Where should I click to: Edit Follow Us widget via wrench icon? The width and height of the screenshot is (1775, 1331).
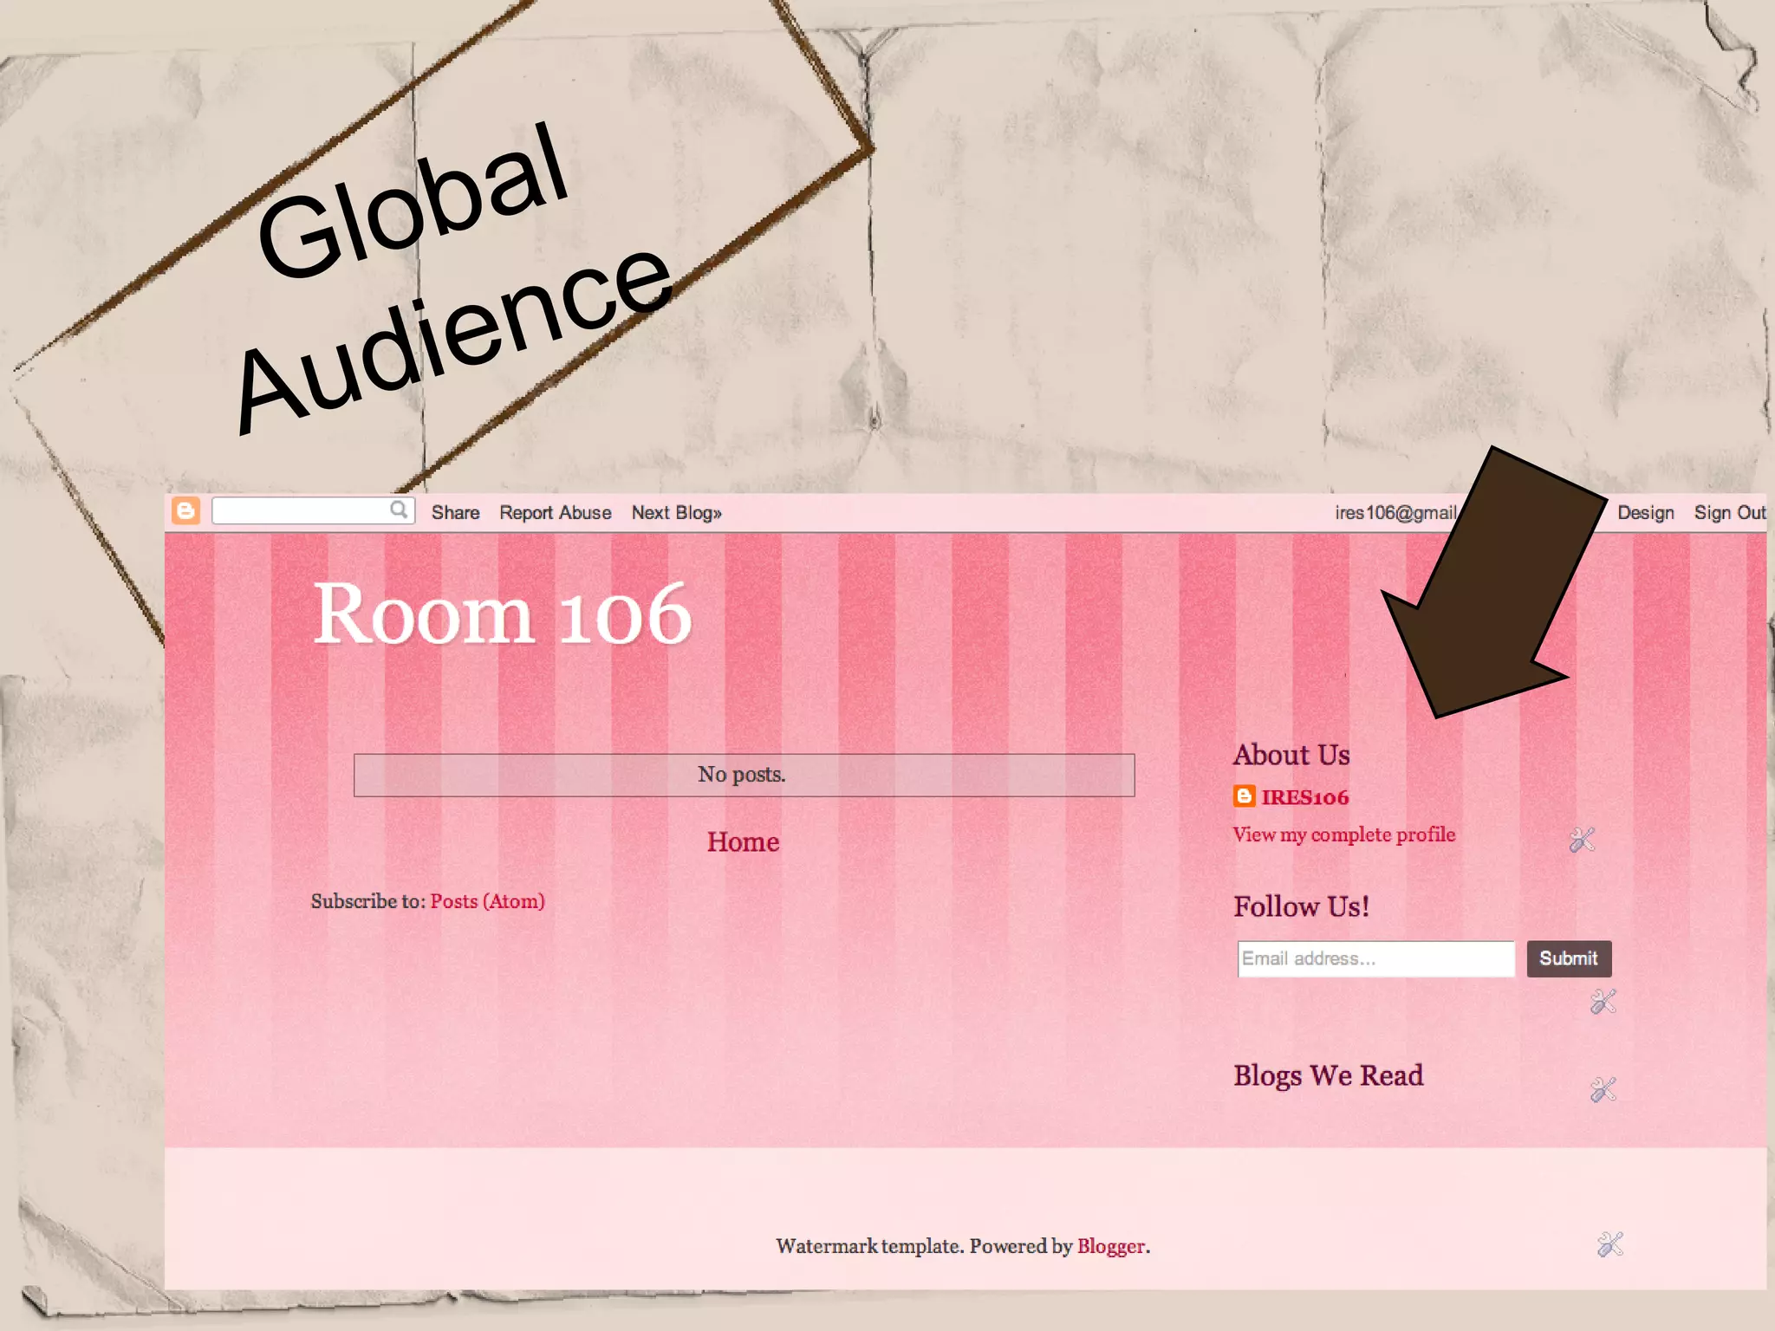click(1603, 1002)
